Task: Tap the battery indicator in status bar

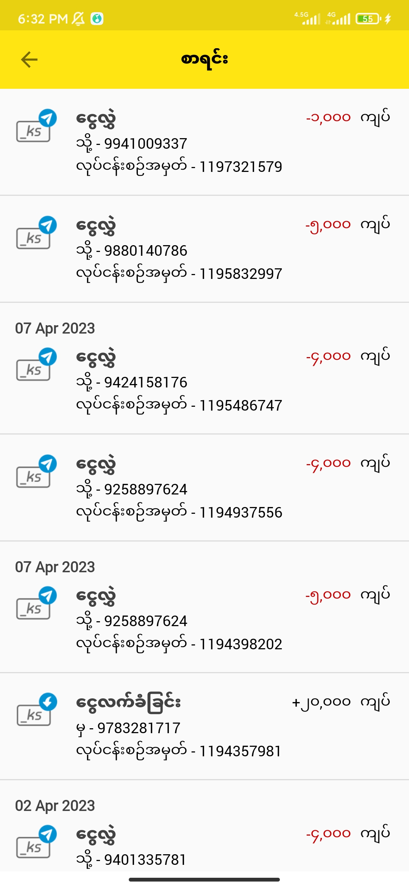Action: coord(368,19)
